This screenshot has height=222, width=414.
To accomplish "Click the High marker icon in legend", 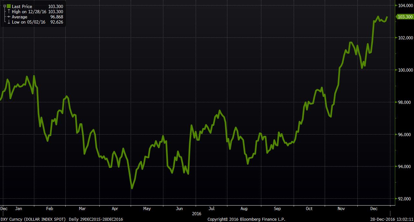I will coord(9,12).
